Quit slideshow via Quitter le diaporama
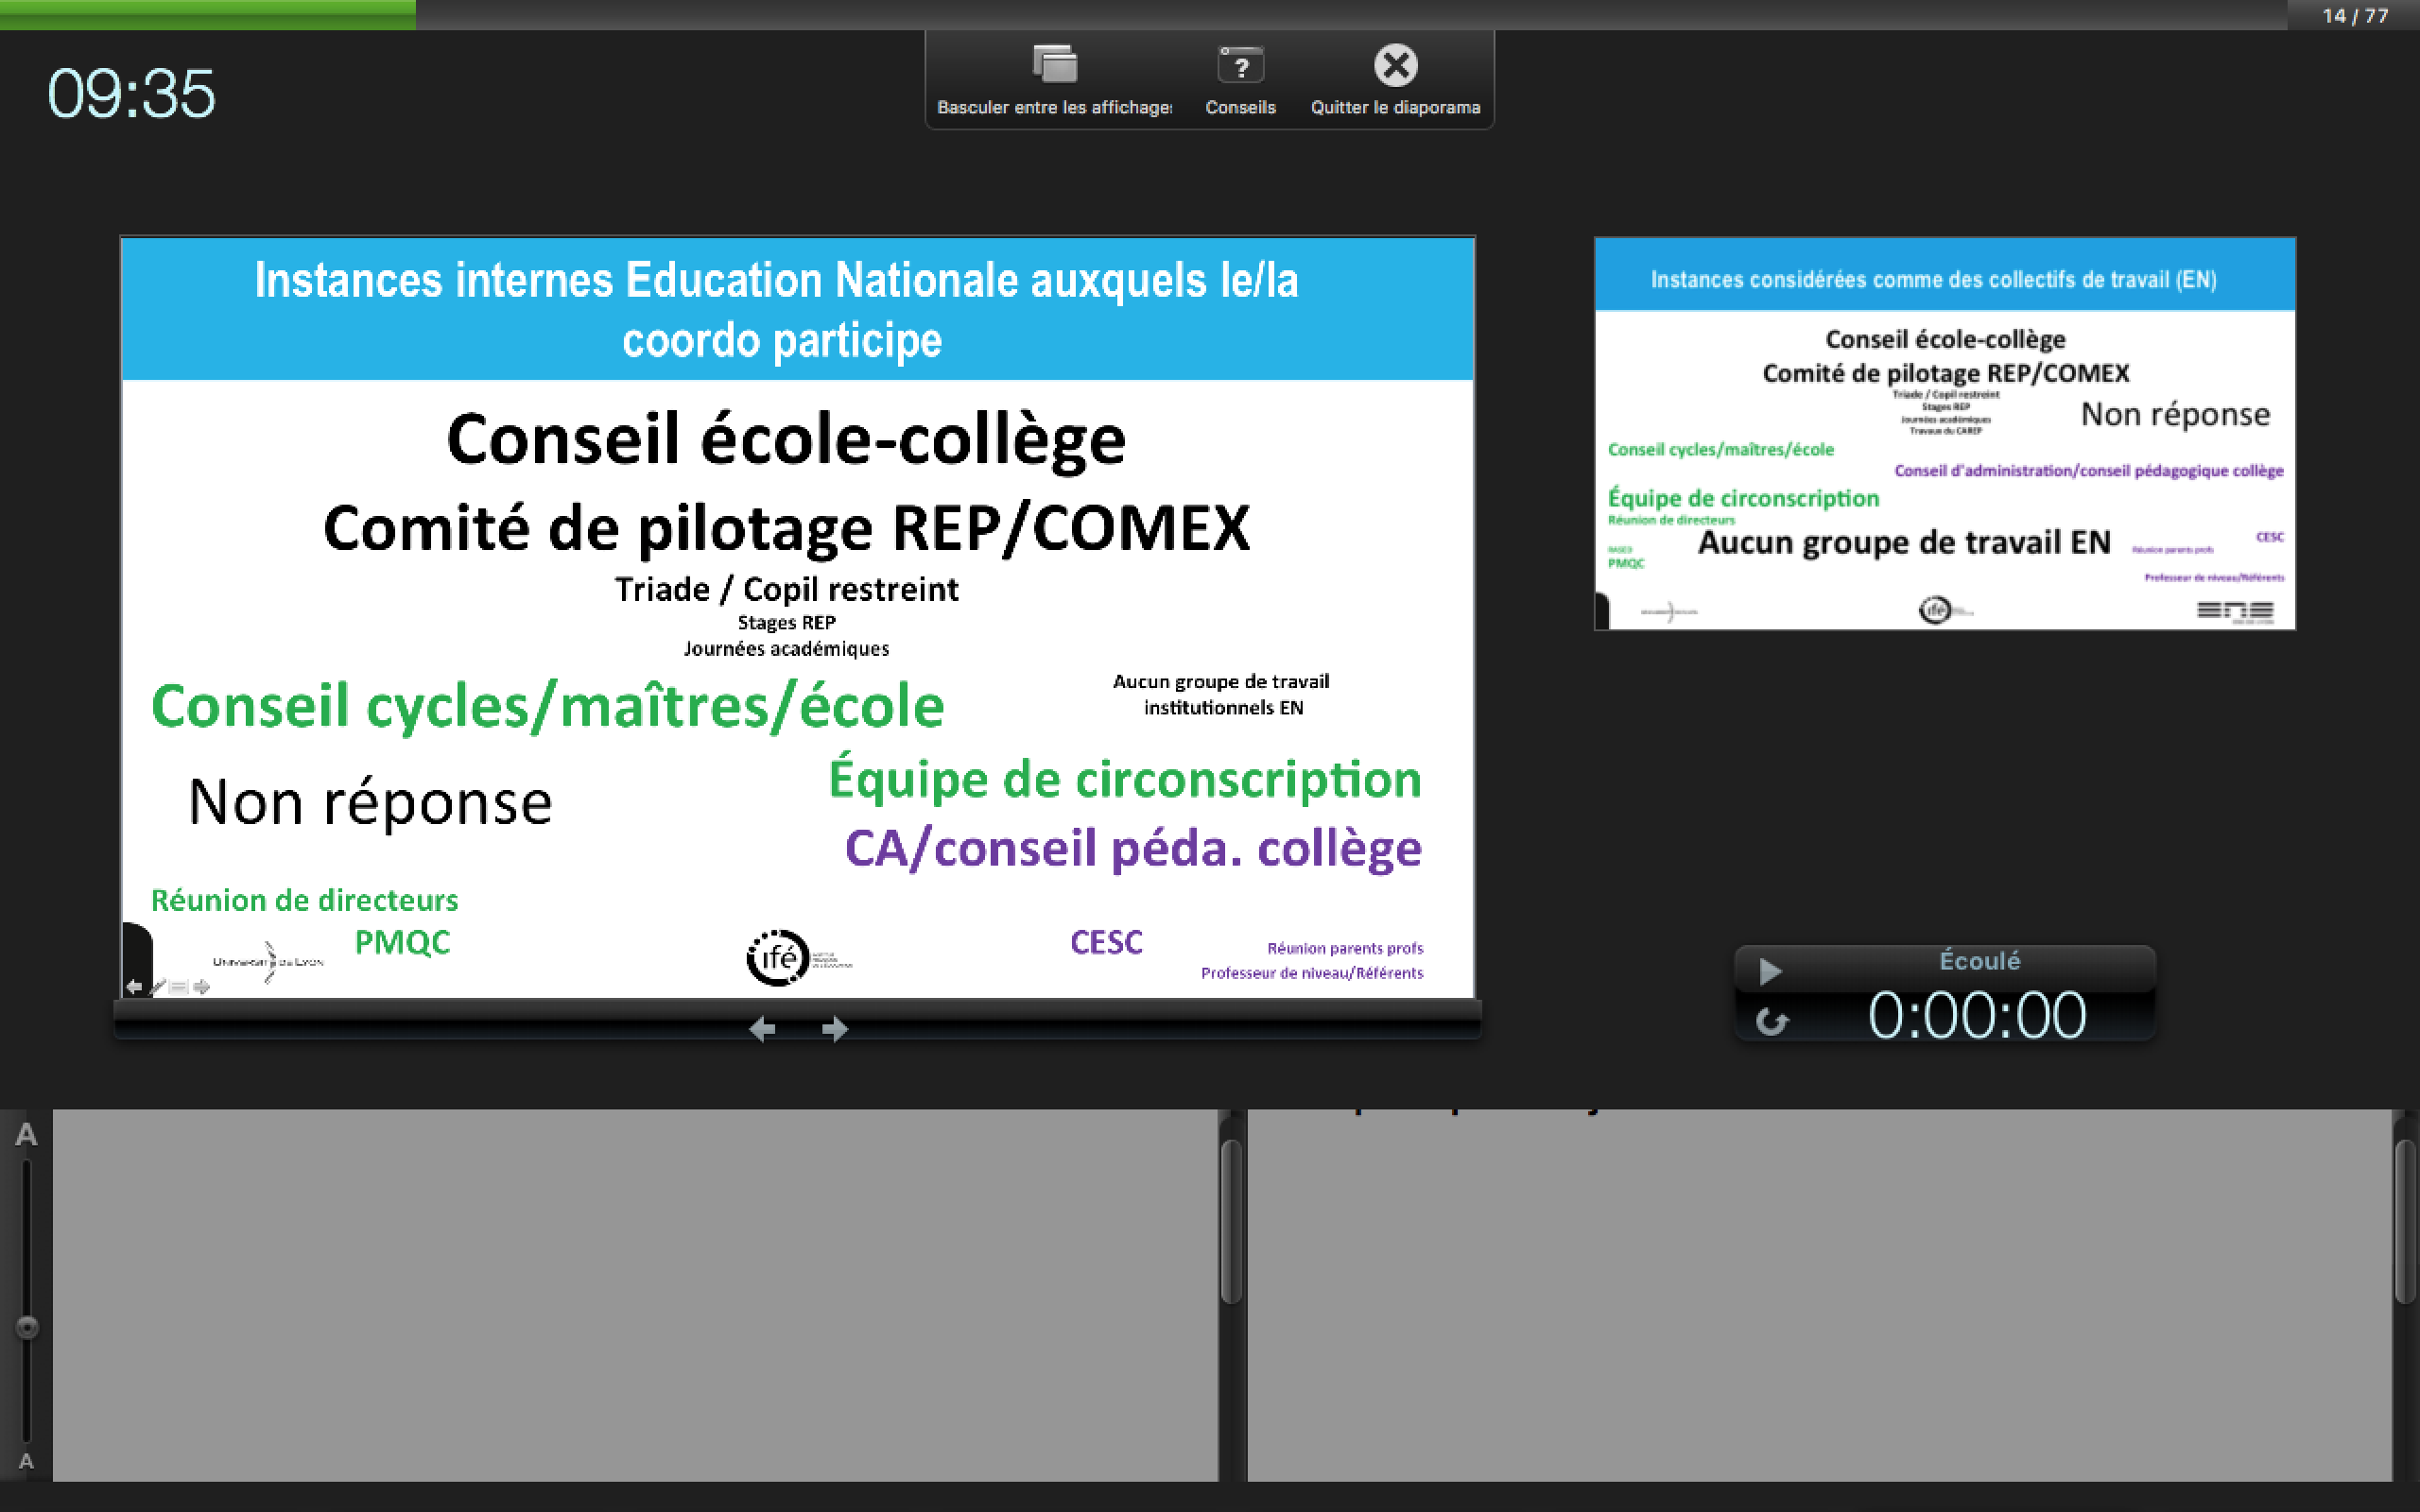The height and width of the screenshot is (1512, 2420). (1395, 66)
